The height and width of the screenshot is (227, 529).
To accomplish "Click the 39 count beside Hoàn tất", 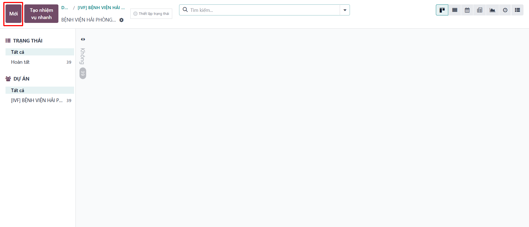I will (x=69, y=62).
